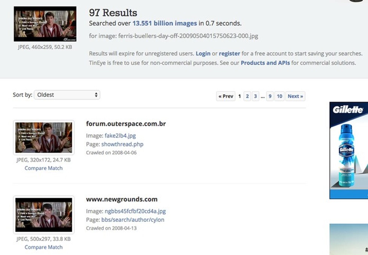Select text Crawled on 2008-04-13
The height and width of the screenshot is (255, 368).
pos(111,228)
